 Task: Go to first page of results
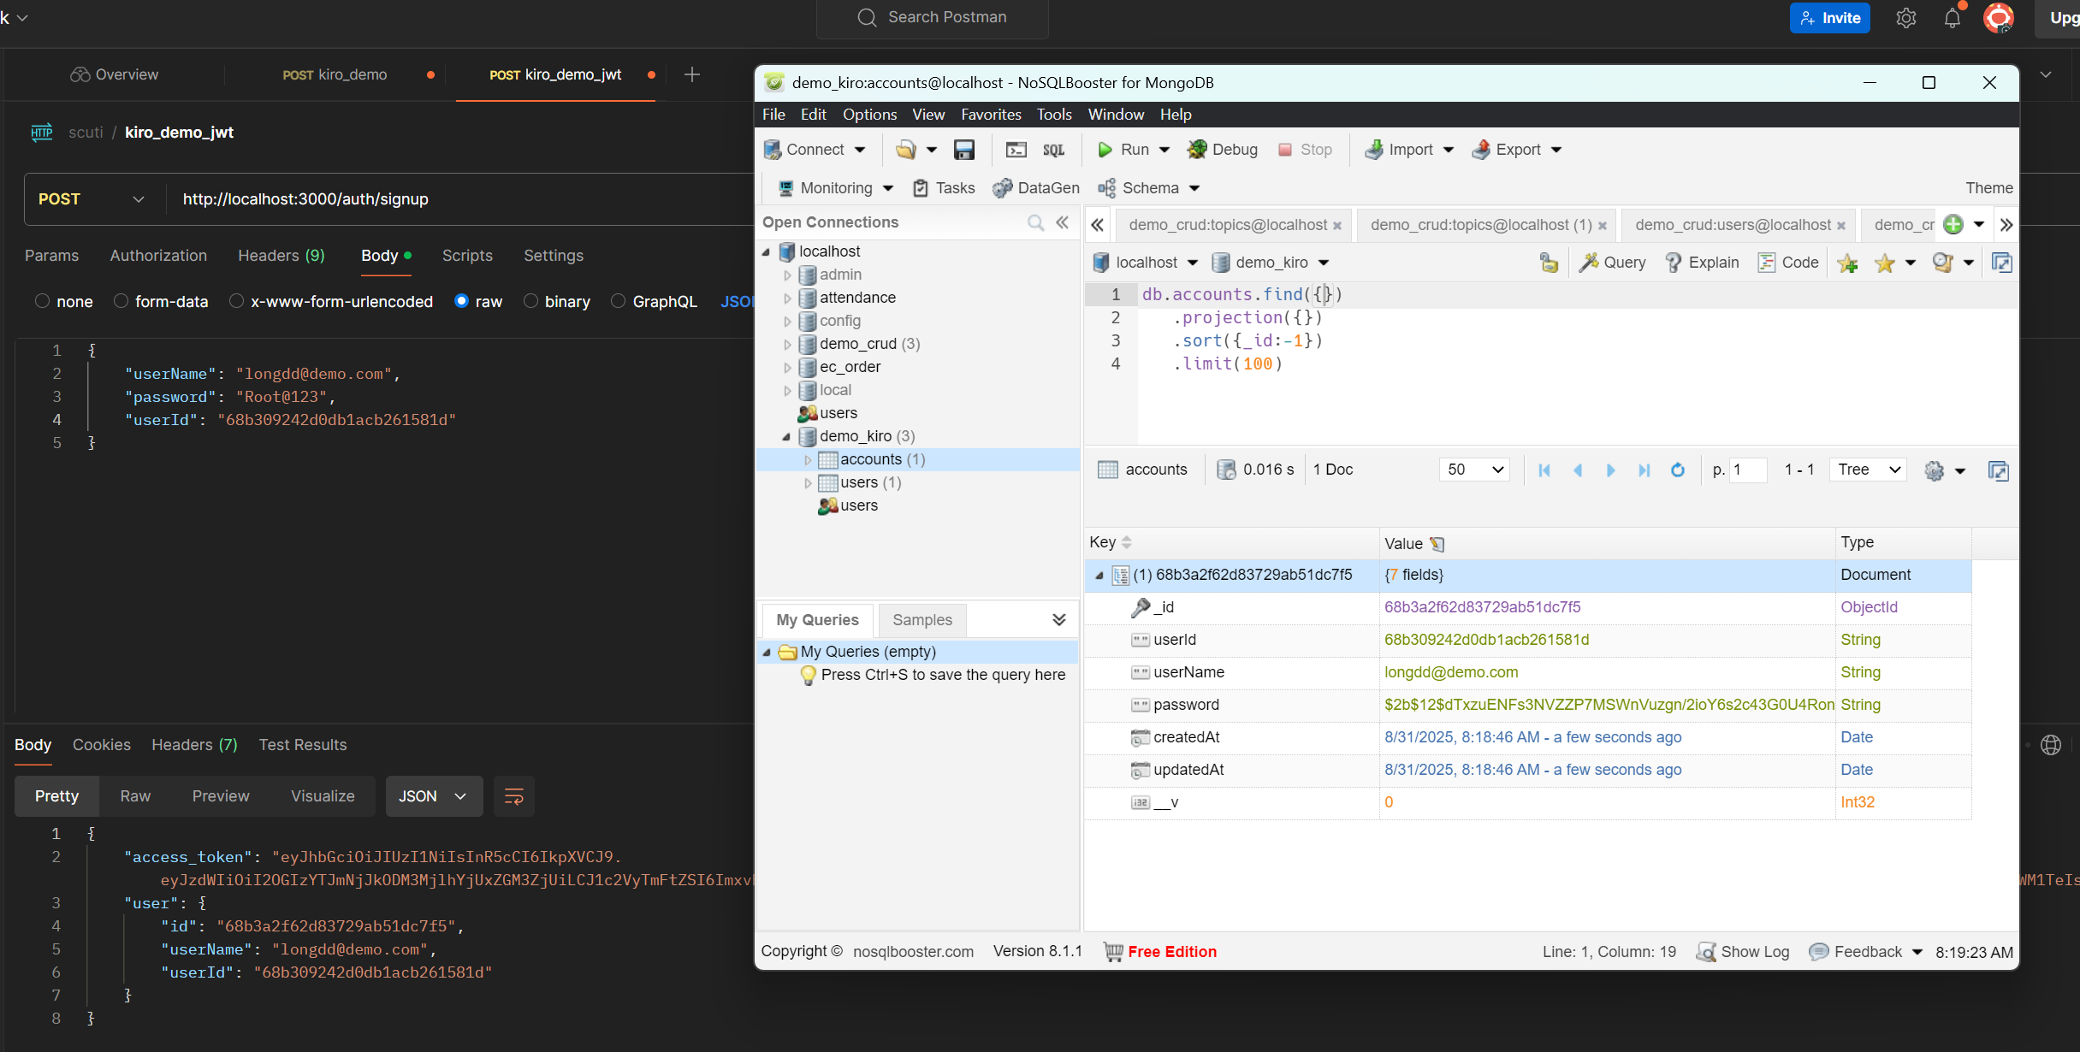(x=1544, y=470)
